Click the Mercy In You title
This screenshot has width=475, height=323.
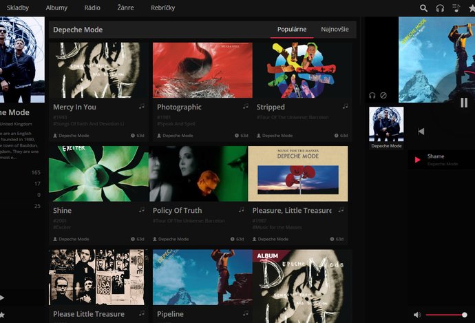(x=74, y=107)
